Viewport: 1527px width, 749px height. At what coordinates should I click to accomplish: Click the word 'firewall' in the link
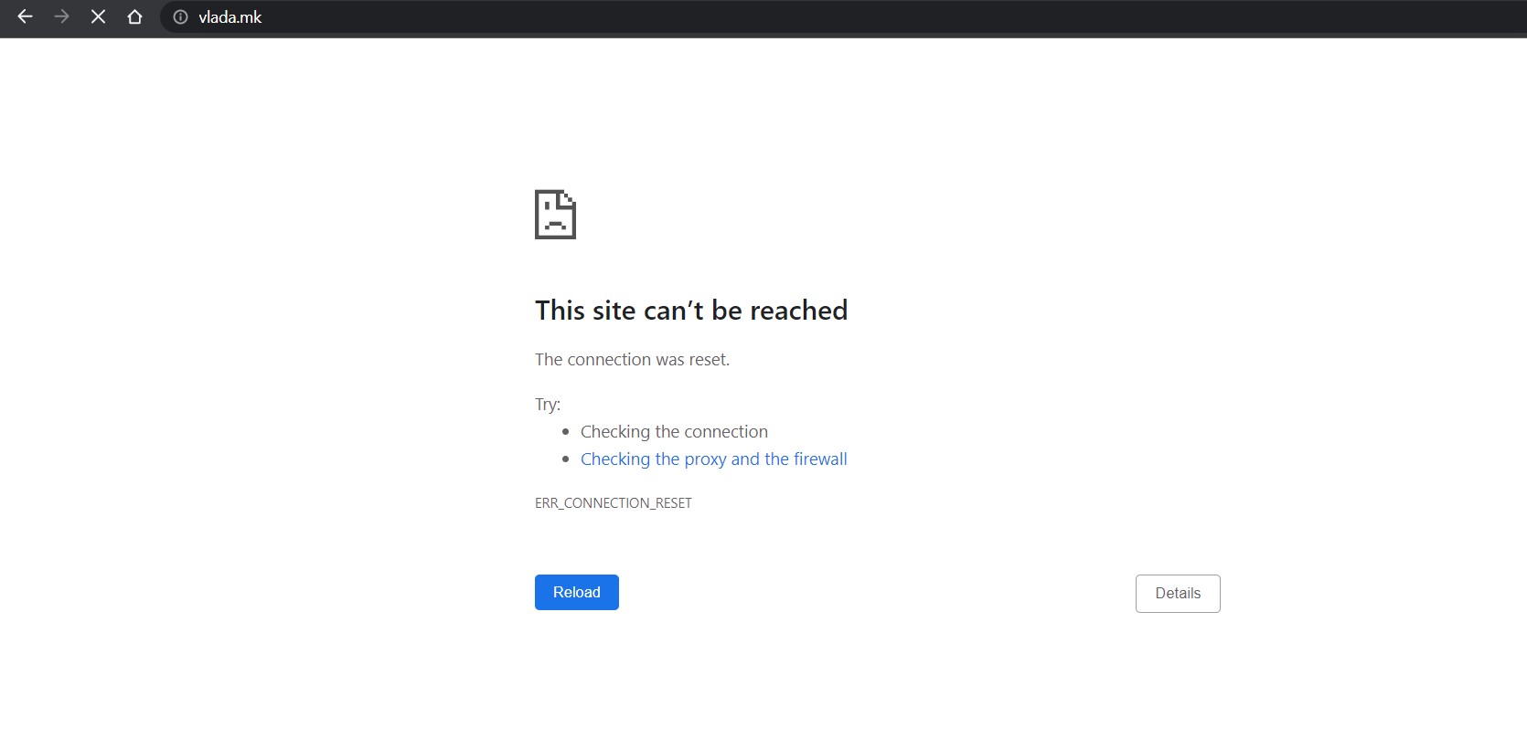coord(820,459)
